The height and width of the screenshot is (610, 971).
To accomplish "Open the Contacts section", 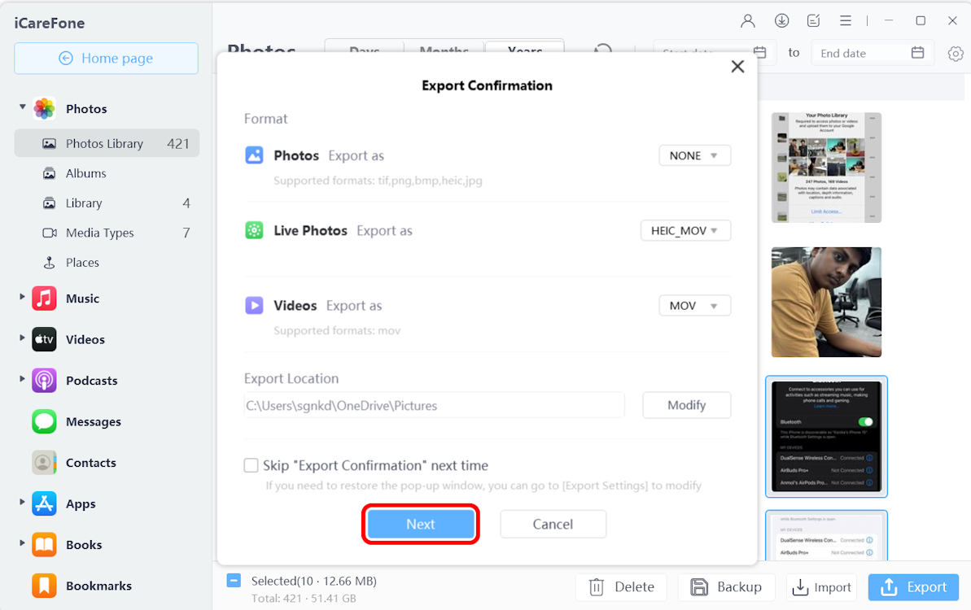I will [42, 462].
